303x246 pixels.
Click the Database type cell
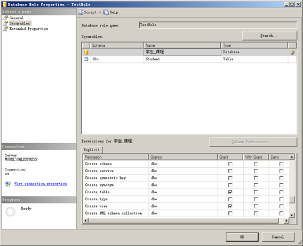click(x=254, y=52)
